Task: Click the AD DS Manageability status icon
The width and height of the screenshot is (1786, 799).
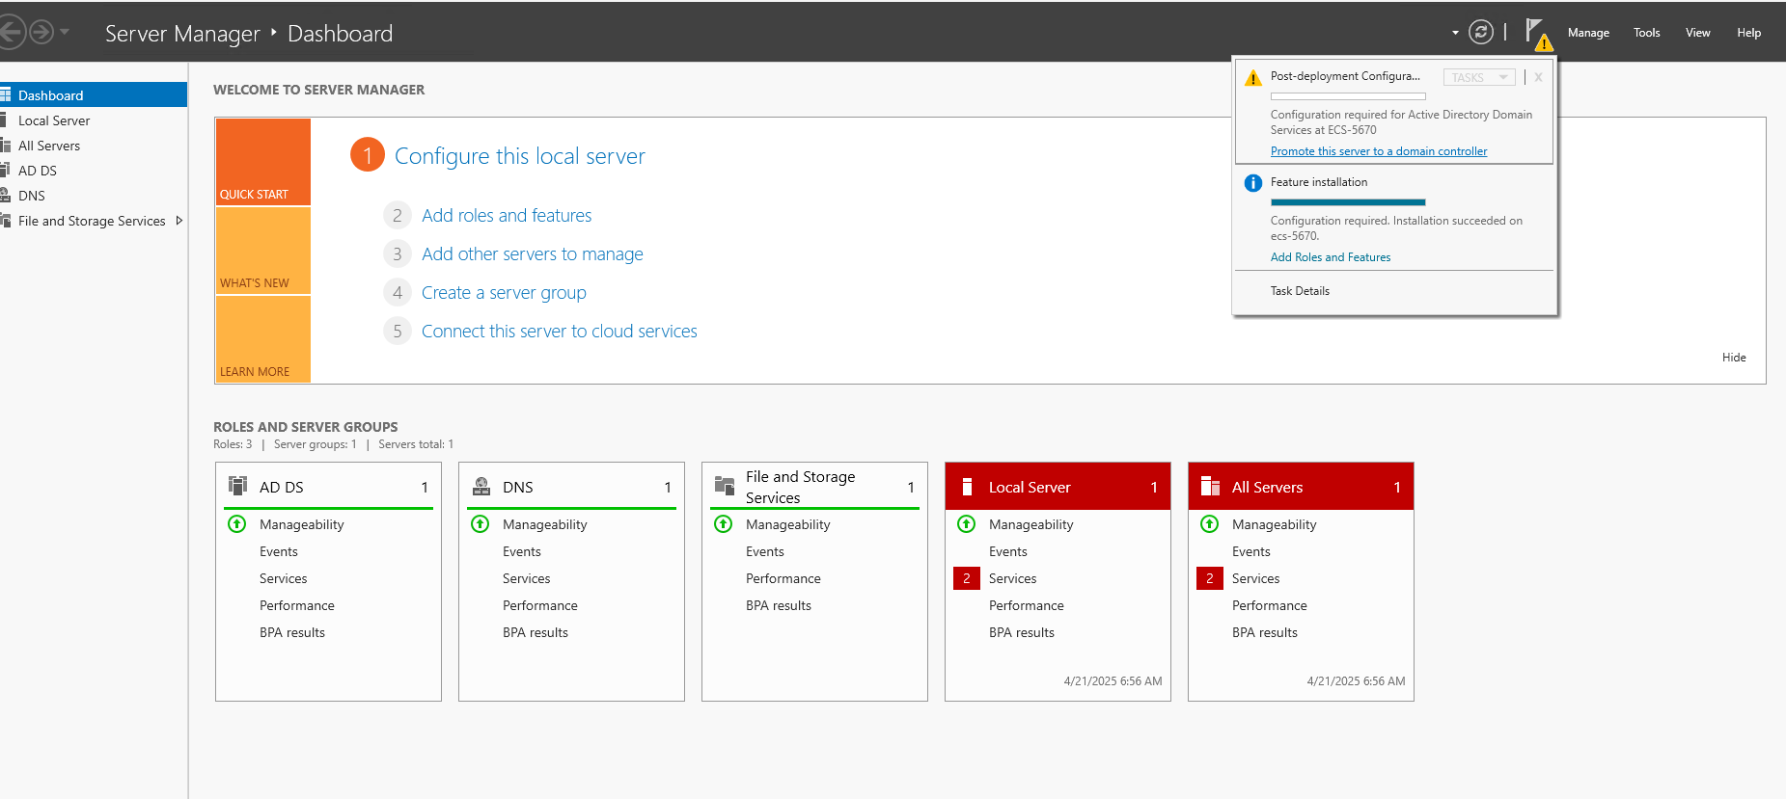Action: coord(236,524)
